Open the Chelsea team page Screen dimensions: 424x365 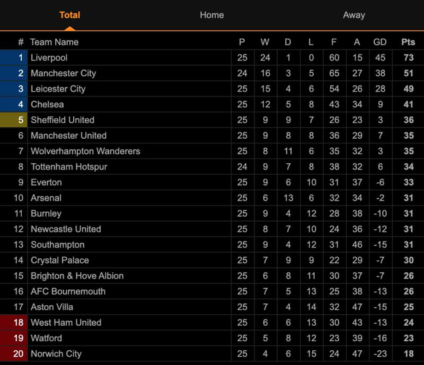click(47, 104)
